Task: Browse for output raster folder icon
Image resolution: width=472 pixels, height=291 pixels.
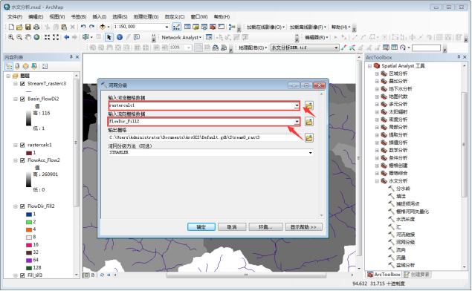Action: coord(309,137)
